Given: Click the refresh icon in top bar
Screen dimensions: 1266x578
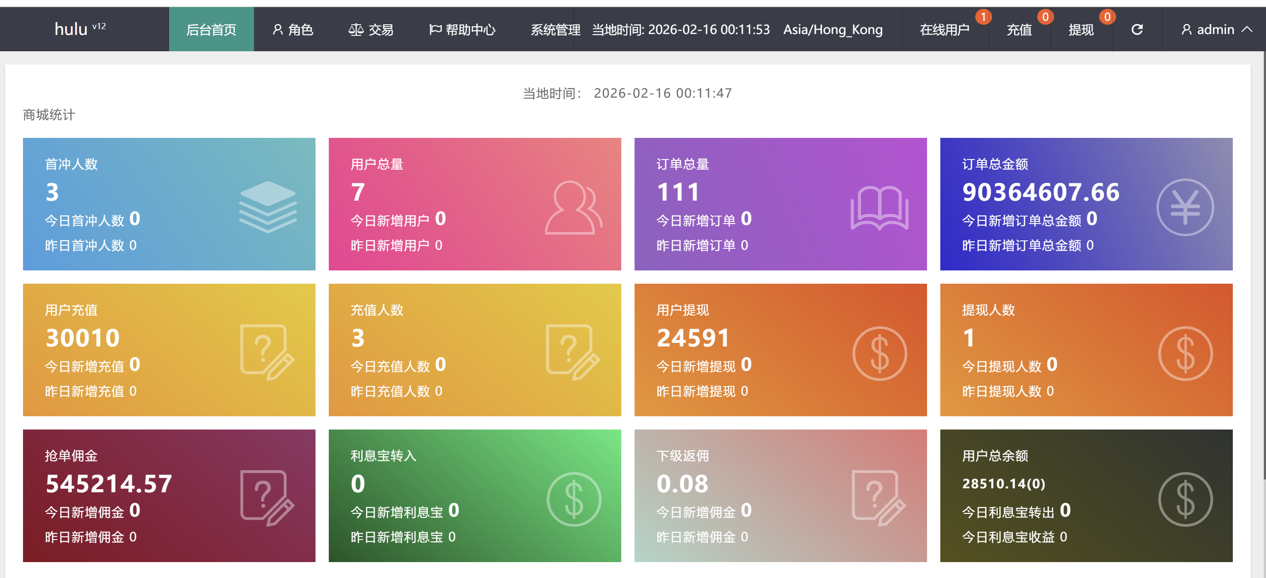Looking at the screenshot, I should tap(1137, 30).
